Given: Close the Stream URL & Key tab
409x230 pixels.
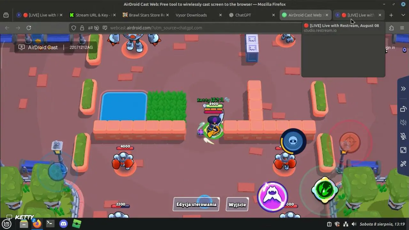Looking at the screenshot, I should [x=114, y=15].
